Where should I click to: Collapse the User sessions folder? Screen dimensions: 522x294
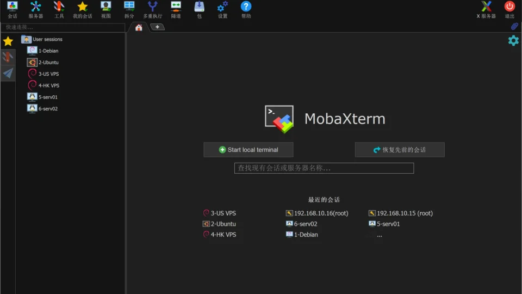point(42,39)
